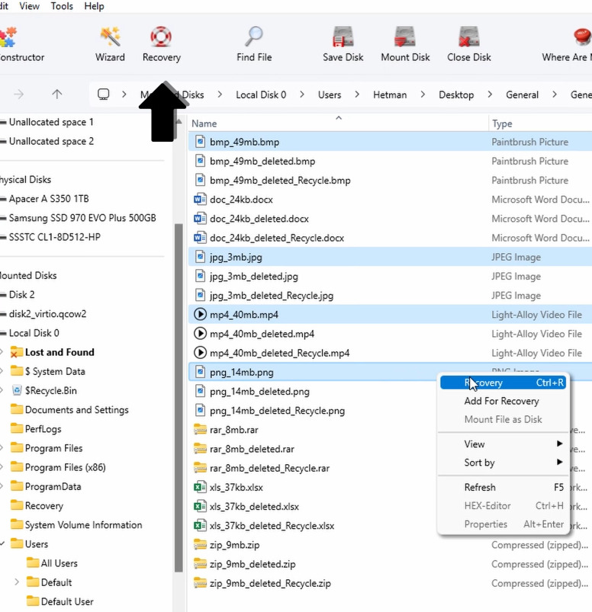This screenshot has height=612, width=592.
Task: Select Word icon of doc_24kb.docx
Action: tap(200, 199)
